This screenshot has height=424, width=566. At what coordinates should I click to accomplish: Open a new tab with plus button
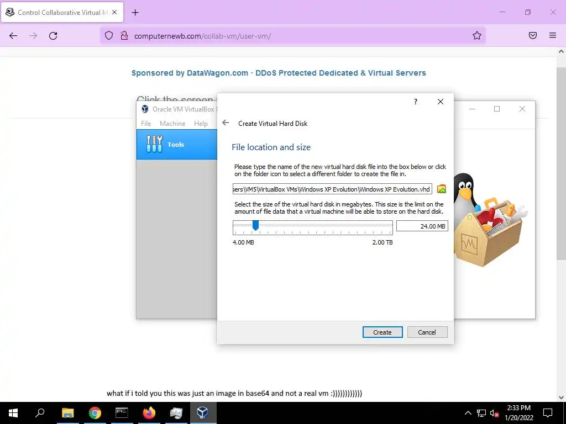point(135,13)
